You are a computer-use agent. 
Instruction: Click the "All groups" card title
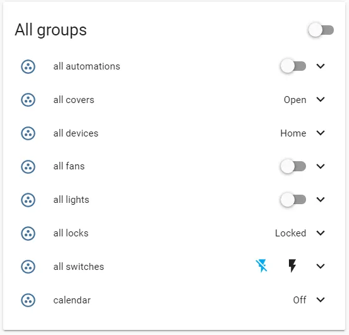[x=51, y=30]
